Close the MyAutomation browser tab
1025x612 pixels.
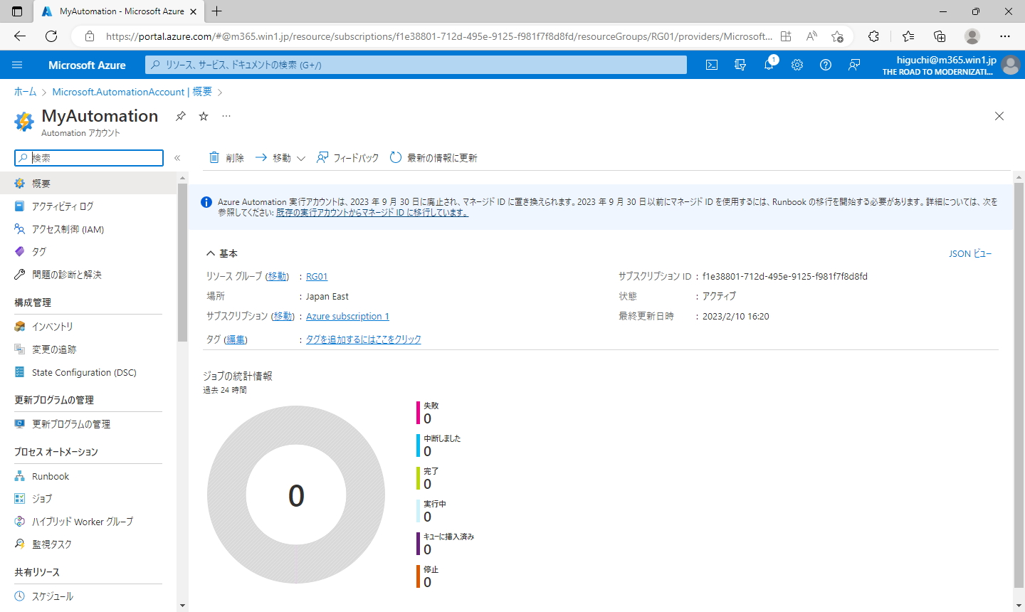click(193, 11)
